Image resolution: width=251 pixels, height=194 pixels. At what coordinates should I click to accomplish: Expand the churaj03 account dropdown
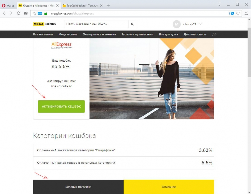[x=200, y=24]
